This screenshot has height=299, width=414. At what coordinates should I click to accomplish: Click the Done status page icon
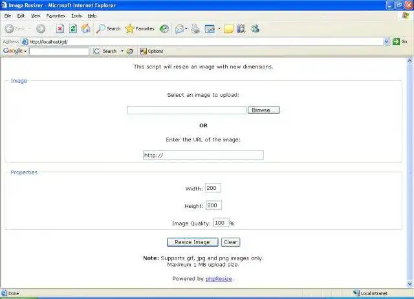point(4,293)
